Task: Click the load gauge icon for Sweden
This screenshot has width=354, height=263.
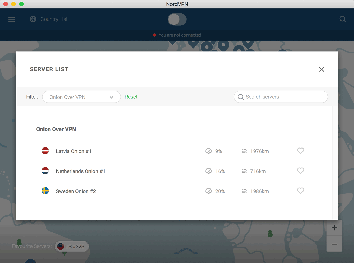Action: coord(208,191)
